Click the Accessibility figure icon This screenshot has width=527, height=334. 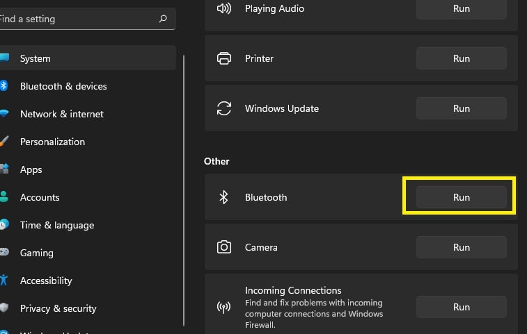[3, 280]
